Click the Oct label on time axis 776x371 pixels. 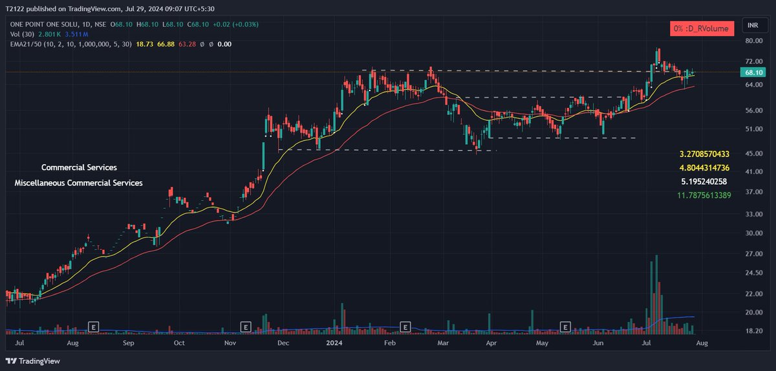coord(179,344)
